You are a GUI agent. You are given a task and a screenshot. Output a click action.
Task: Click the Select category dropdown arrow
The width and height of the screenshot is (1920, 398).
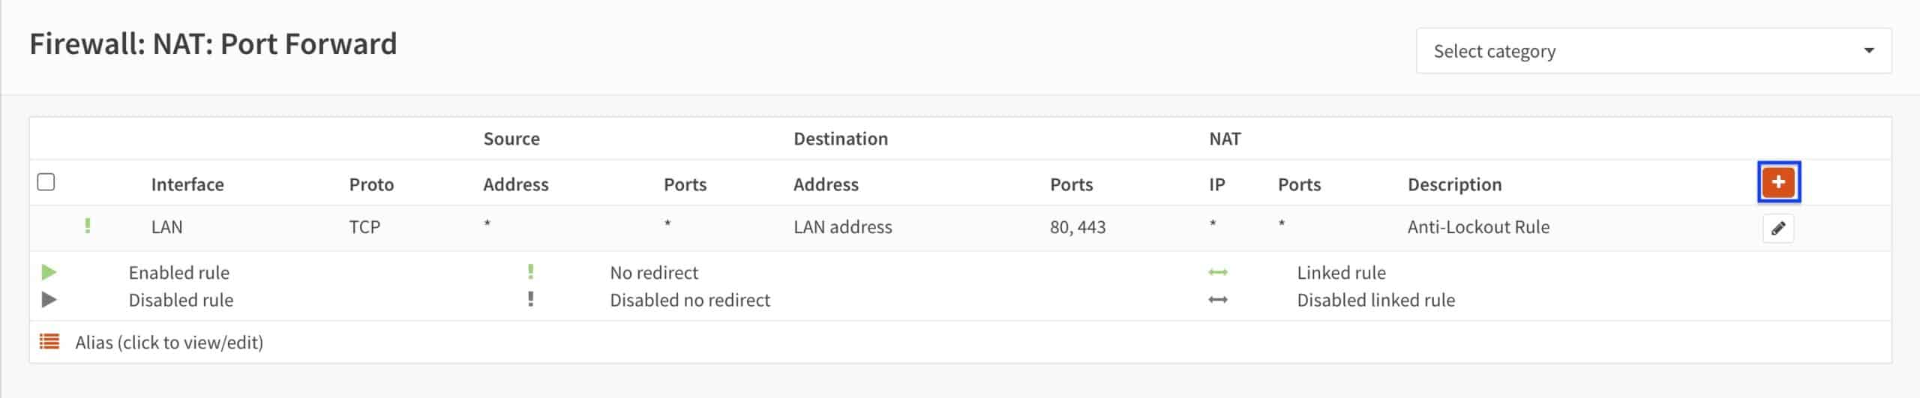pyautogui.click(x=1869, y=51)
